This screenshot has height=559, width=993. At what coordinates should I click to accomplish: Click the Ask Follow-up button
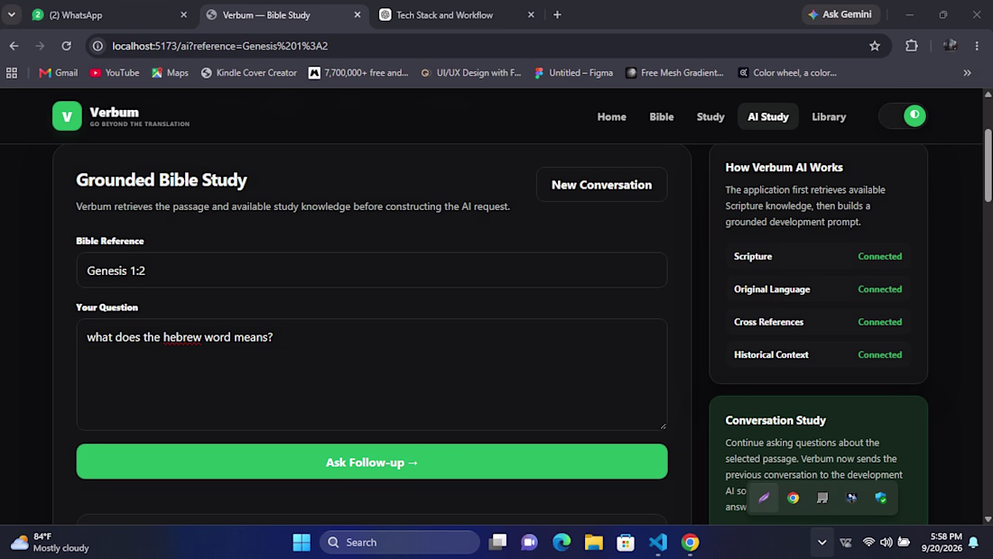pos(372,462)
